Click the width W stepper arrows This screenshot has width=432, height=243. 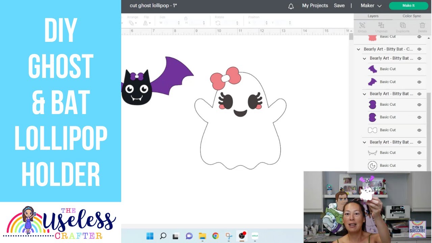click(179, 23)
